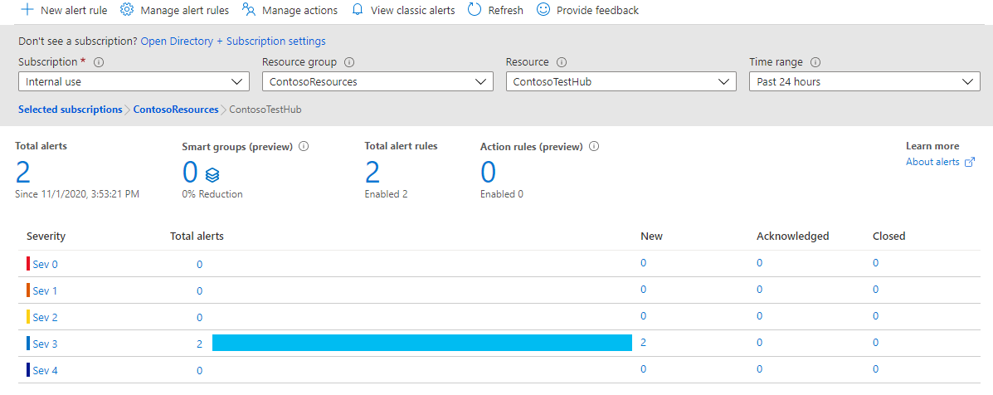
Task: Click the View classic alerts bell icon
Action: tap(358, 10)
